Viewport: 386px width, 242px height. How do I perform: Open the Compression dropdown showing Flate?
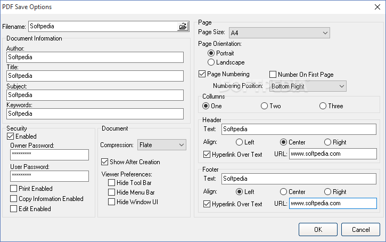point(162,145)
